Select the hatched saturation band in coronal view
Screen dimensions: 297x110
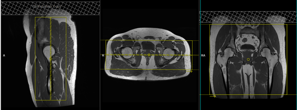point(248,17)
